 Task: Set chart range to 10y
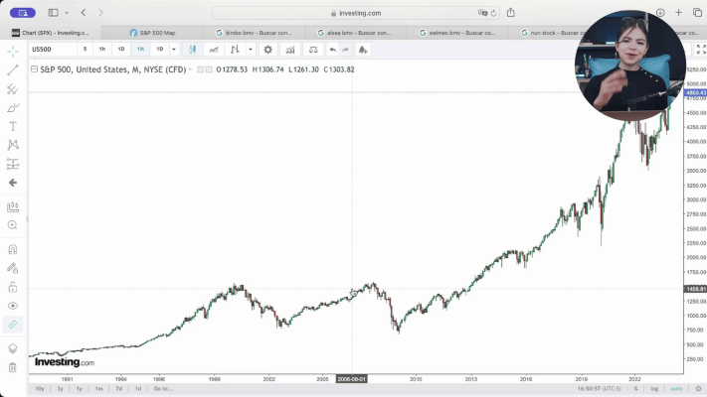coord(39,388)
